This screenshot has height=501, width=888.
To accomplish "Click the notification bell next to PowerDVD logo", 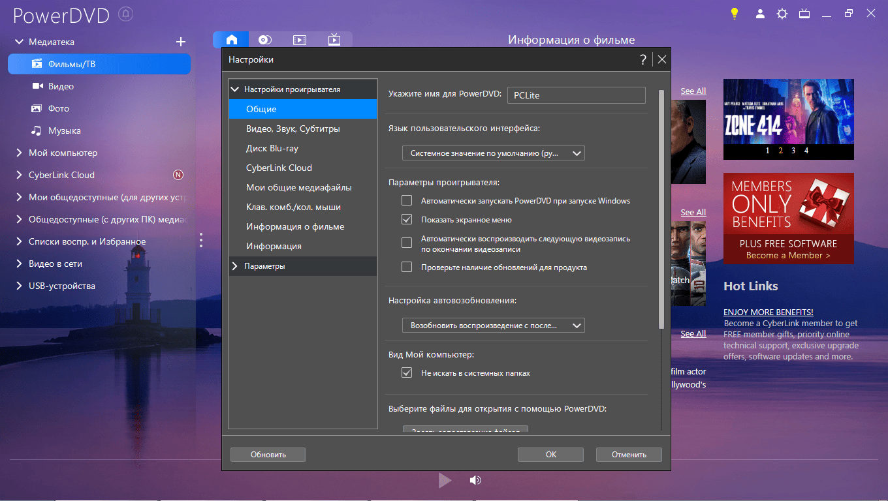I will (x=126, y=14).
